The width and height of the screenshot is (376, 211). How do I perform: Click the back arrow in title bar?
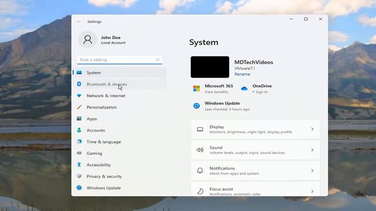tap(79, 22)
